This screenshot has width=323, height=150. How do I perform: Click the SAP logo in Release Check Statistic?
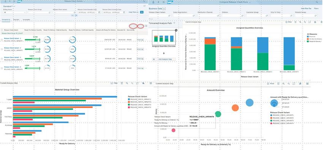tap(19, 1)
